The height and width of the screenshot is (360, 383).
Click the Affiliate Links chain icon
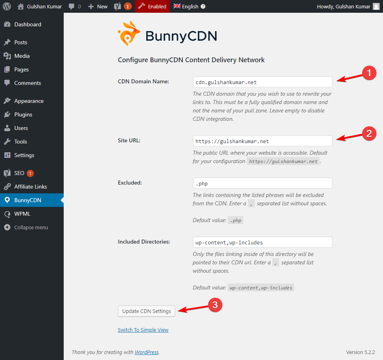point(7,187)
